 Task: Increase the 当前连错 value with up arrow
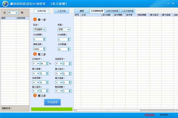coord(47,82)
